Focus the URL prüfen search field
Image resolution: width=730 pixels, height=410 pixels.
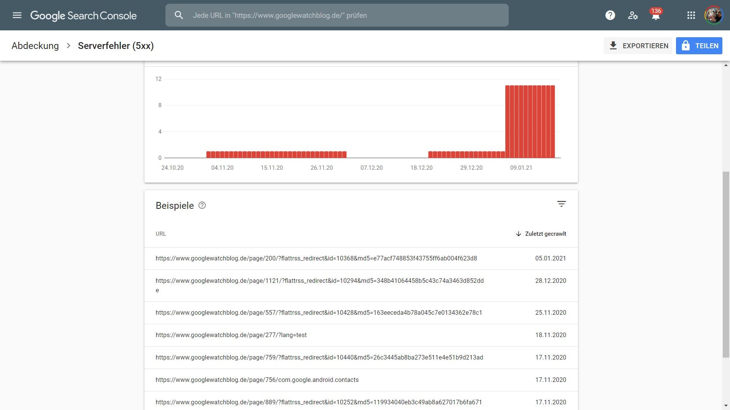pyautogui.click(x=342, y=15)
